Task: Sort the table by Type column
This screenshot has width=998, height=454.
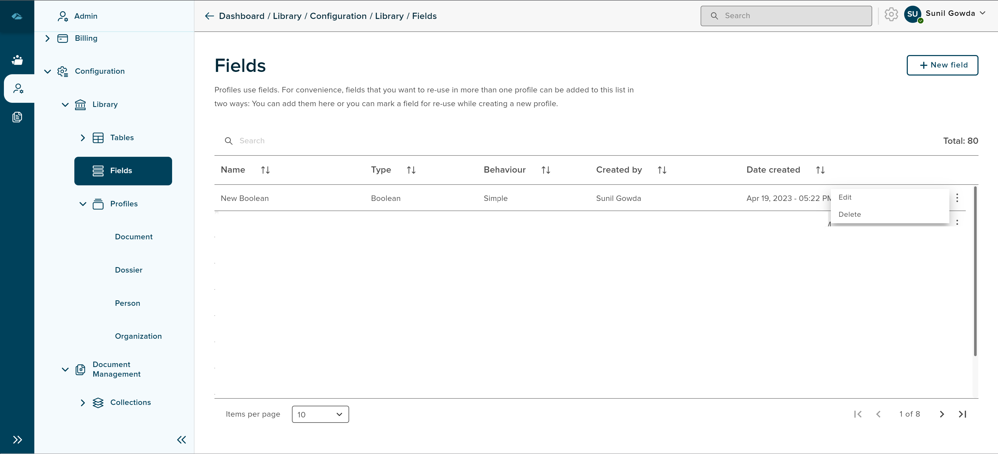Action: (411, 170)
